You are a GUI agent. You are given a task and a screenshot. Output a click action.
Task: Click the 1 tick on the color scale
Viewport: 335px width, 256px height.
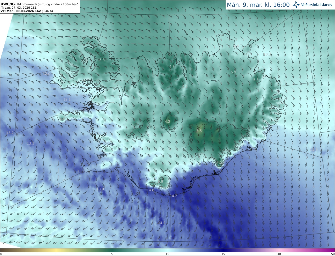[56, 254]
